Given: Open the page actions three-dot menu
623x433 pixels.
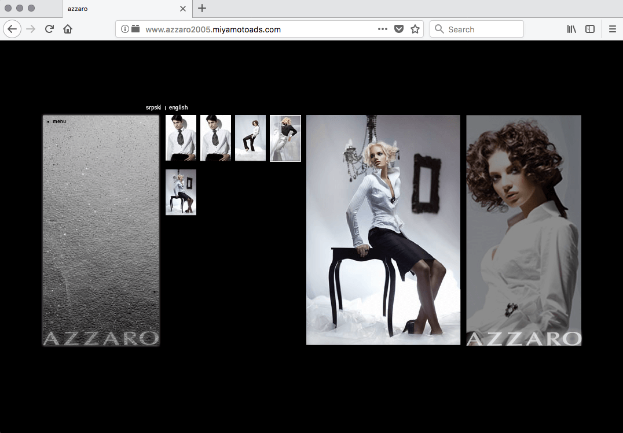Looking at the screenshot, I should [382, 29].
